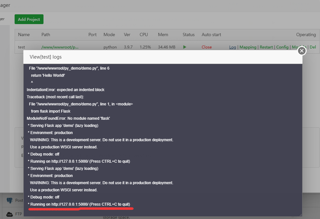Click the View[test] logs dialog title
Viewport: 320px width, 219px height.
coord(46,56)
